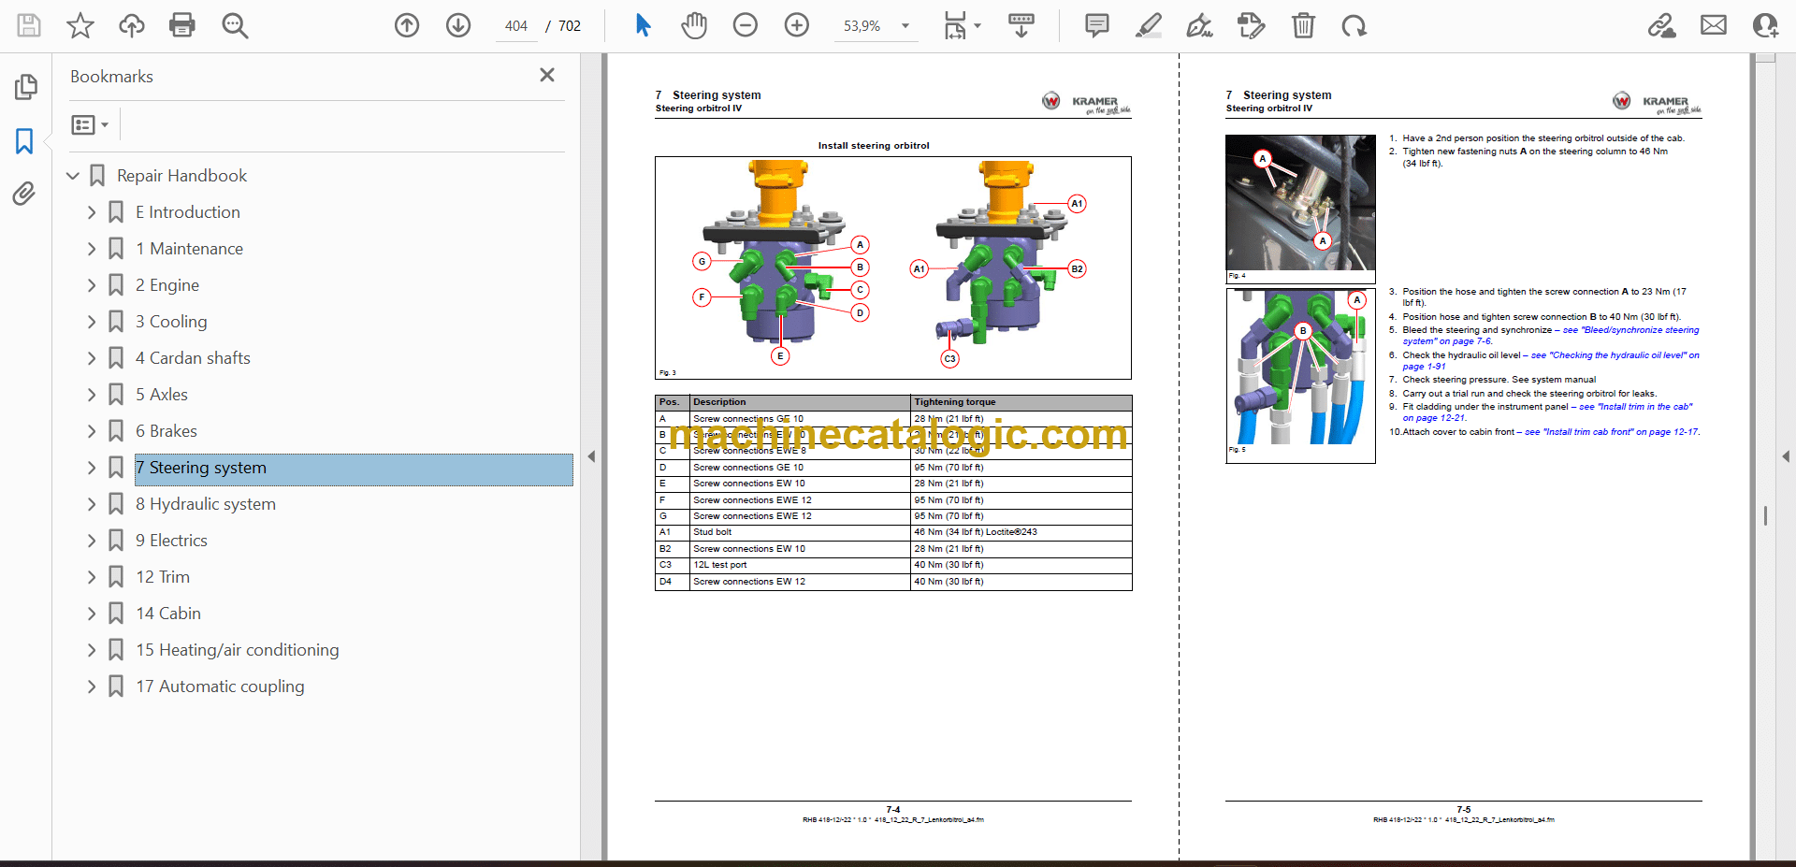Toggle the Page thumbnails panel

(25, 87)
